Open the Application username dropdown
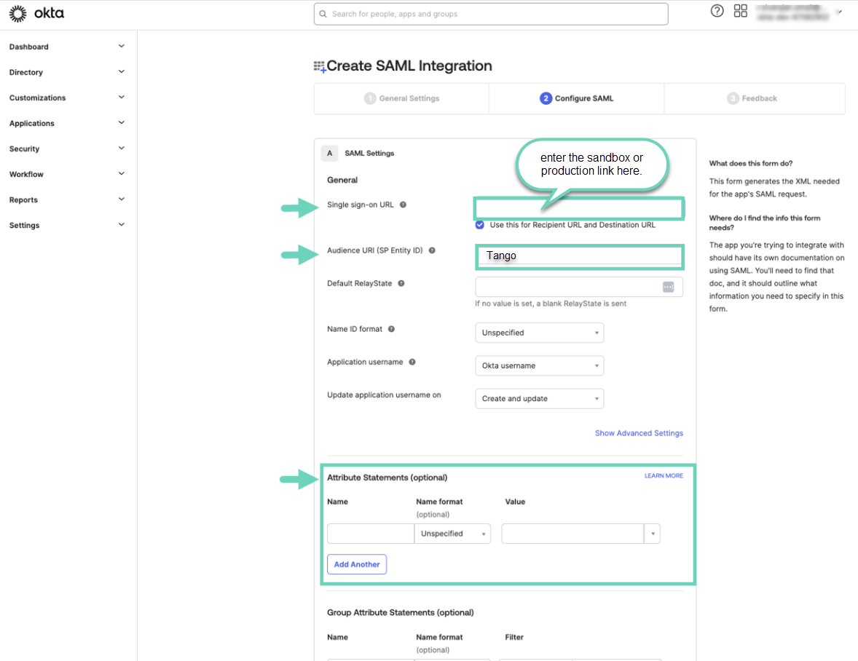The image size is (858, 661). [539, 365]
